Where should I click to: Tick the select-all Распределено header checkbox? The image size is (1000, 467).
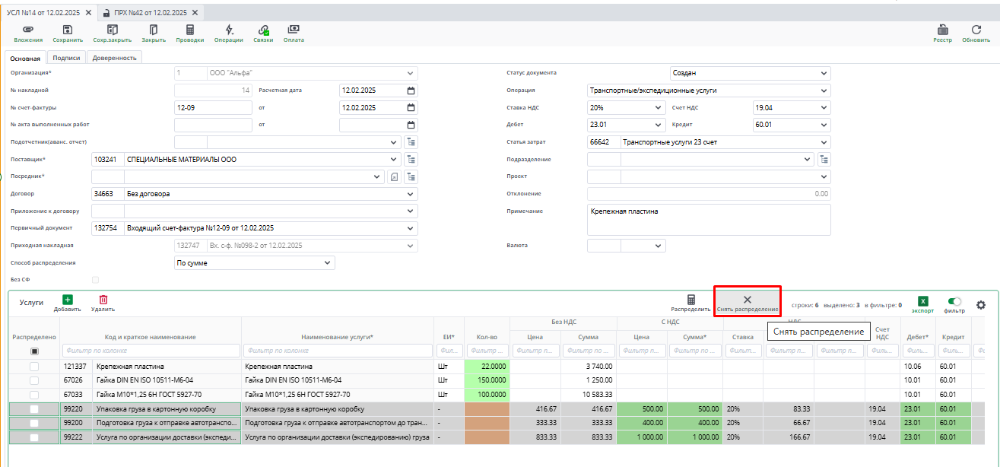point(34,351)
